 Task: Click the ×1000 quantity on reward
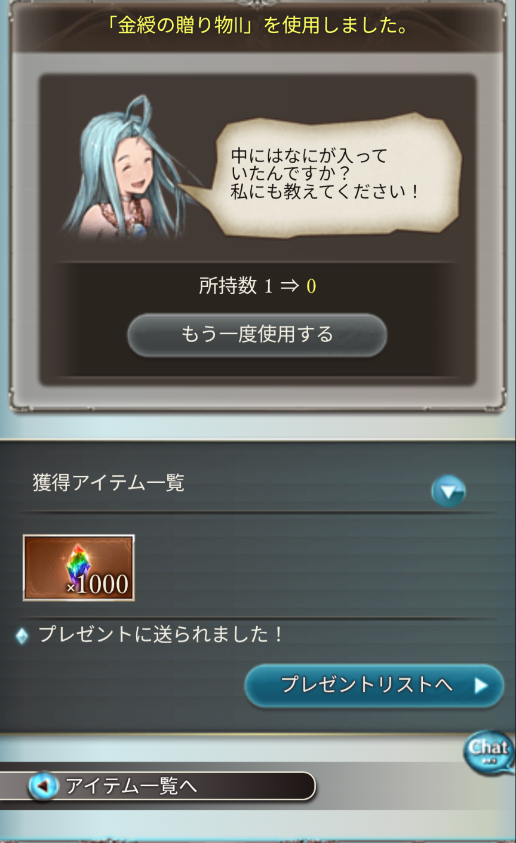(x=97, y=585)
